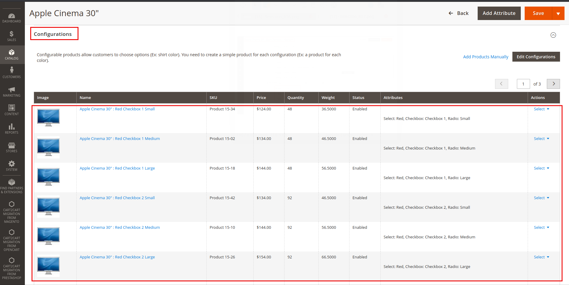Click thumbnail for Red Checkbox 2 Medium
Viewport: 569px width, 285px height.
pos(48,236)
